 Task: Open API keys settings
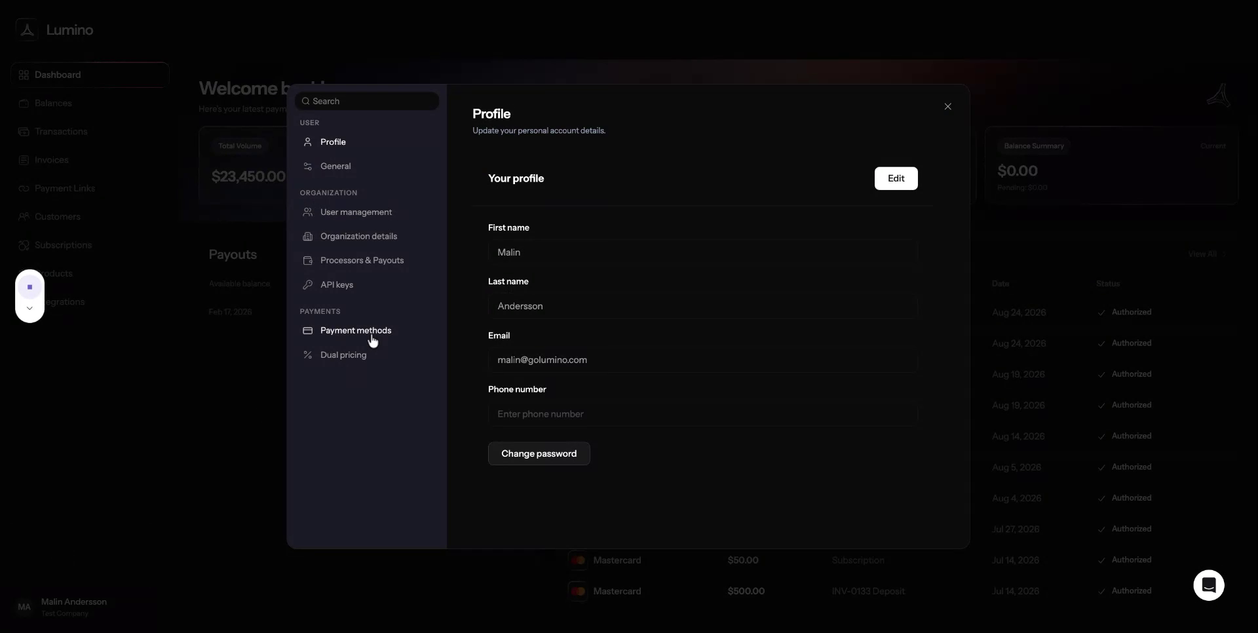point(367,285)
